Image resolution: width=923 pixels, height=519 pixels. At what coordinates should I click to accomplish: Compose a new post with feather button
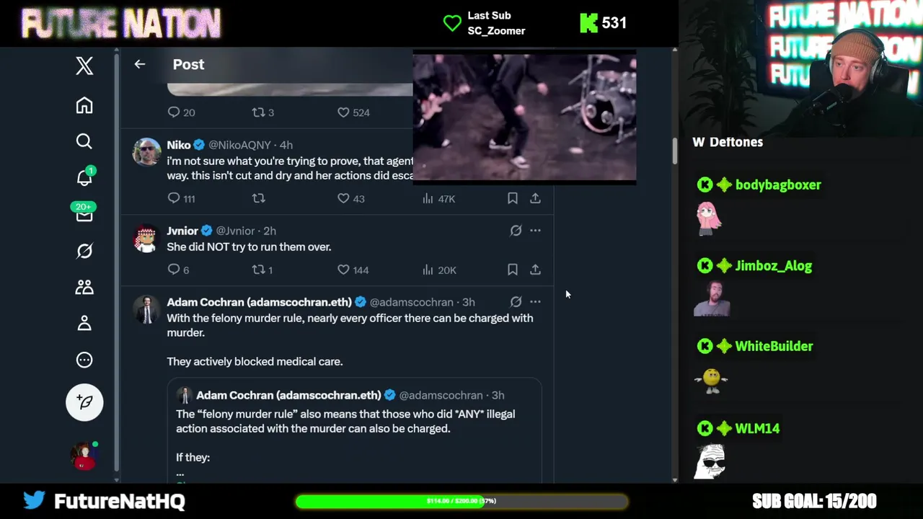click(x=84, y=402)
